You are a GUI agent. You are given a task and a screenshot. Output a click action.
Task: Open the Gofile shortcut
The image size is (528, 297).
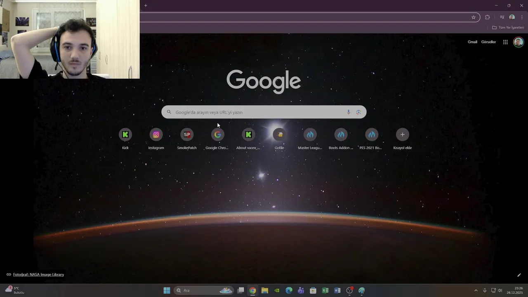pos(279,139)
